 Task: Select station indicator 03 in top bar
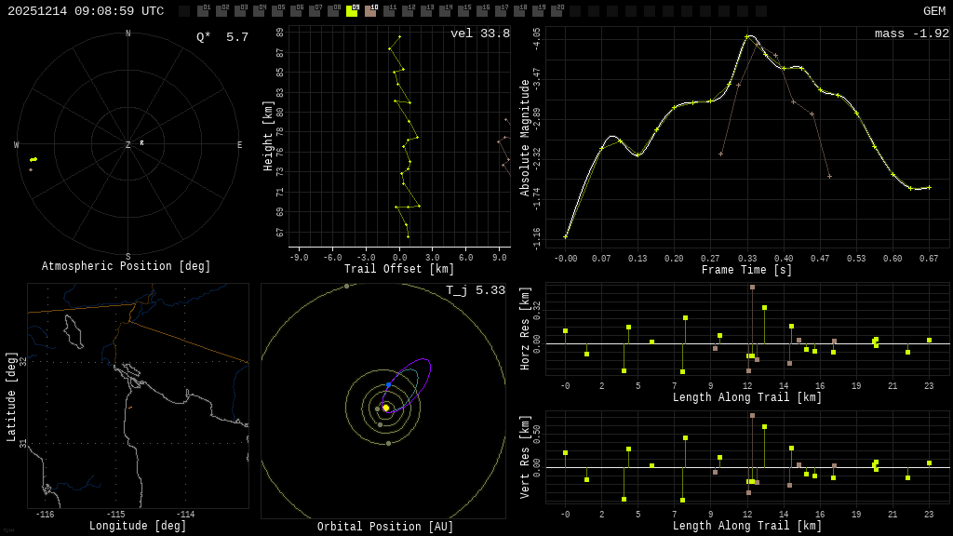click(x=240, y=10)
